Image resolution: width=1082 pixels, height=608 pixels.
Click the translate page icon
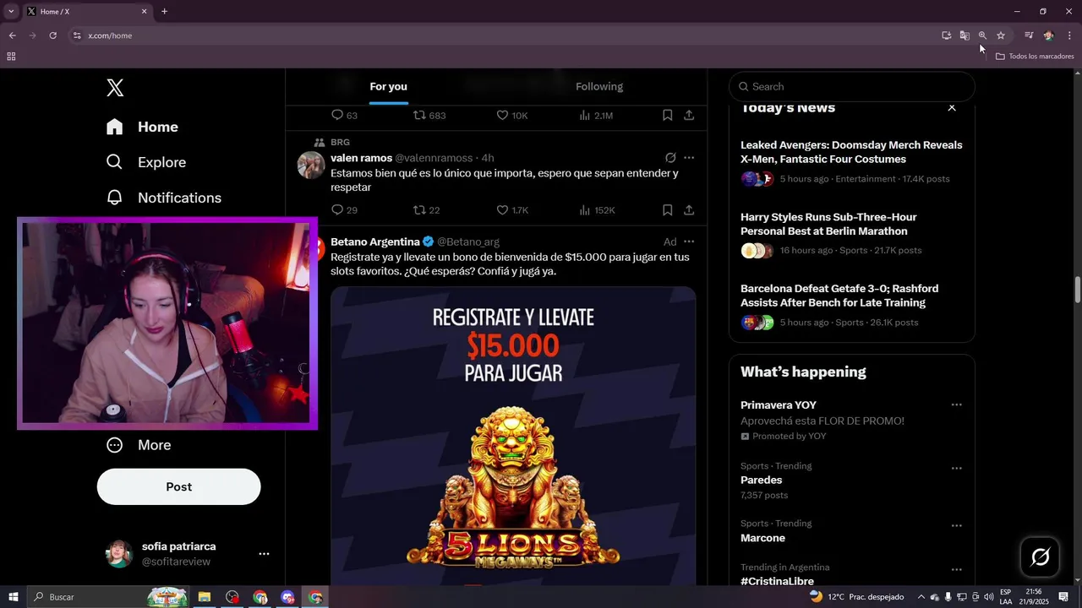click(965, 35)
